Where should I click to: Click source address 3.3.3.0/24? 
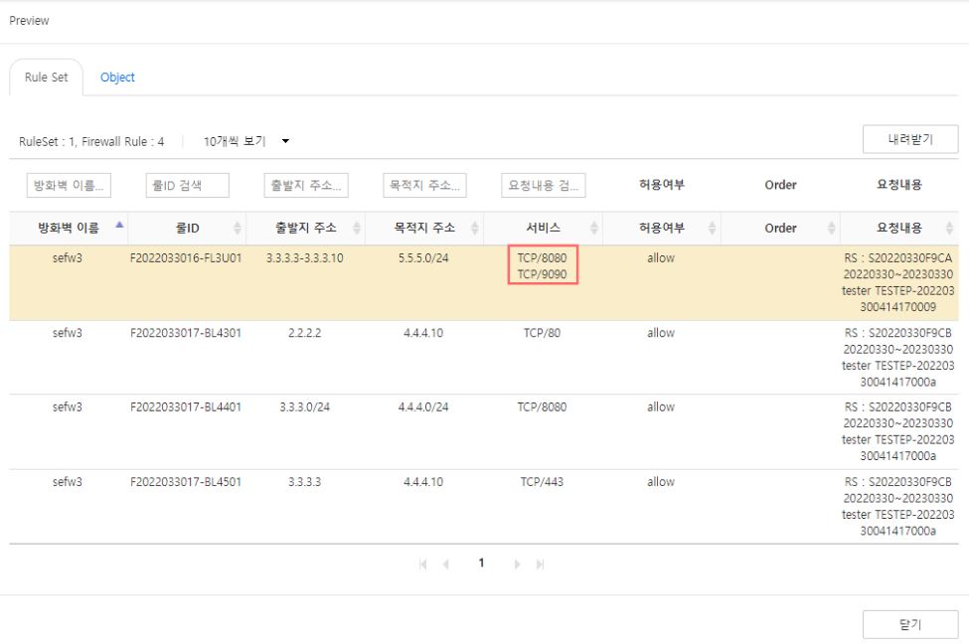[305, 407]
